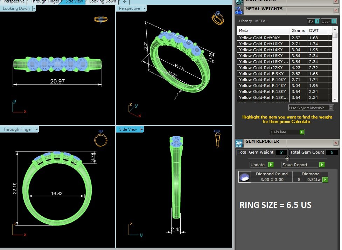Click the green arrow beside 0.51tw diamond row
342x250 pixels.
point(325,180)
